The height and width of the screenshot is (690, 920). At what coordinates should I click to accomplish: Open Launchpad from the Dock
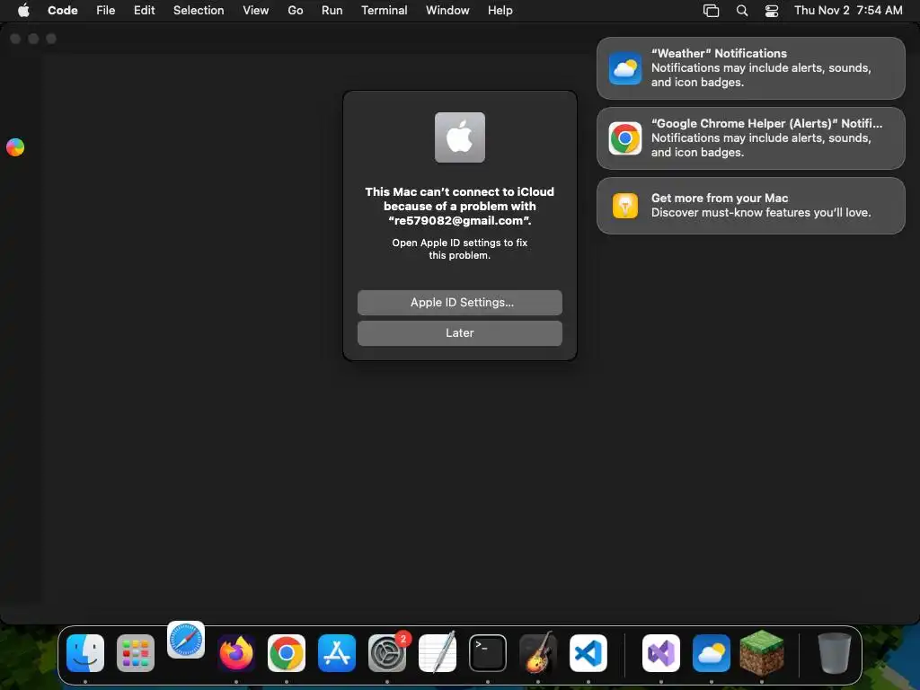coord(136,653)
